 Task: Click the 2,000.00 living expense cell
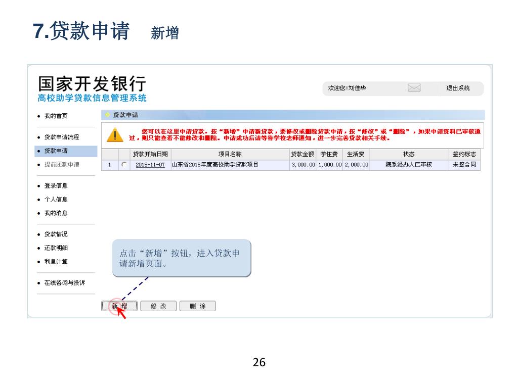(x=356, y=165)
